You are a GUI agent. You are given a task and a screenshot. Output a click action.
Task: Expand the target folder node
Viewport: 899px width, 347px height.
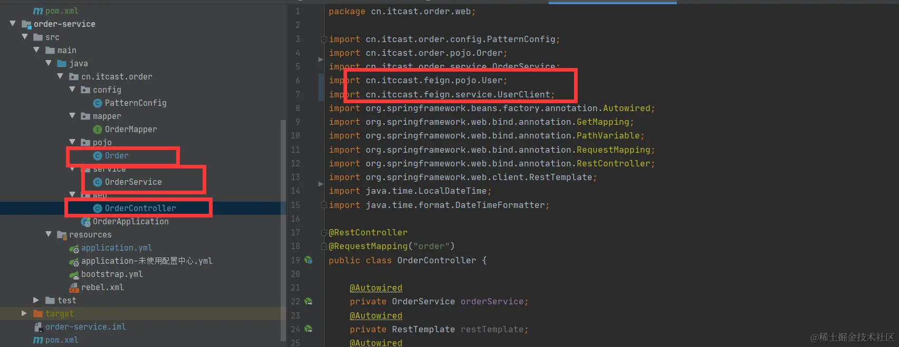pyautogui.click(x=24, y=313)
